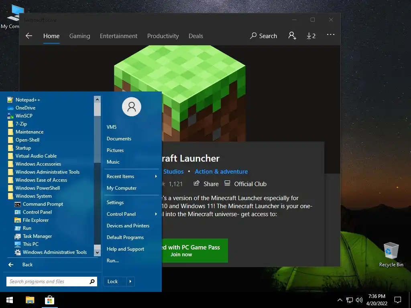Click the Search button in Store
The image size is (411, 308).
263,36
